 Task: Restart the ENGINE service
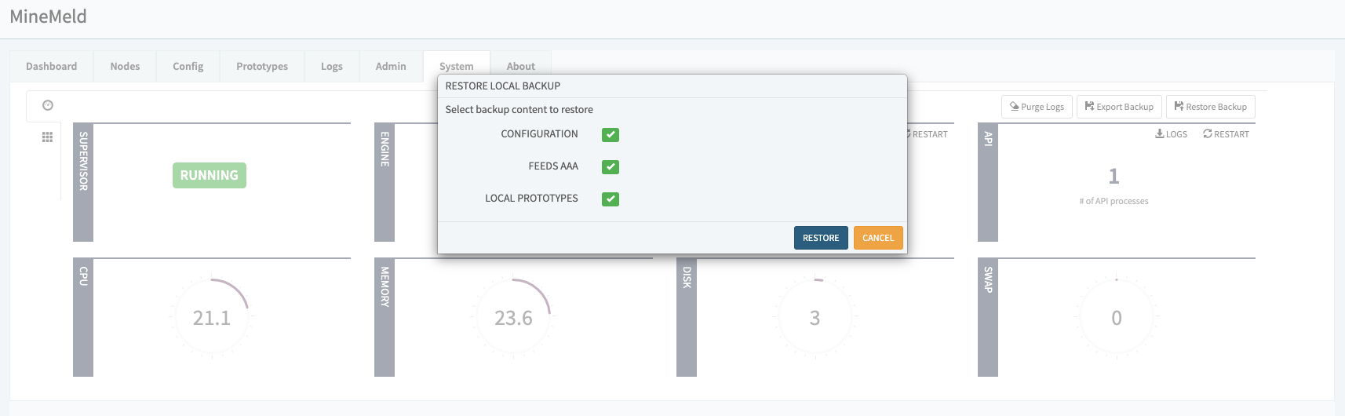pyautogui.click(x=928, y=134)
